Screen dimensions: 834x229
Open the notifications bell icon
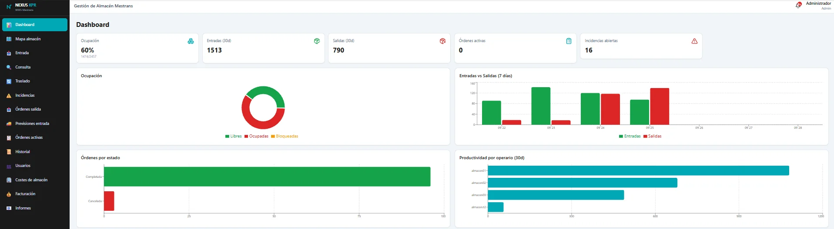[x=798, y=5]
